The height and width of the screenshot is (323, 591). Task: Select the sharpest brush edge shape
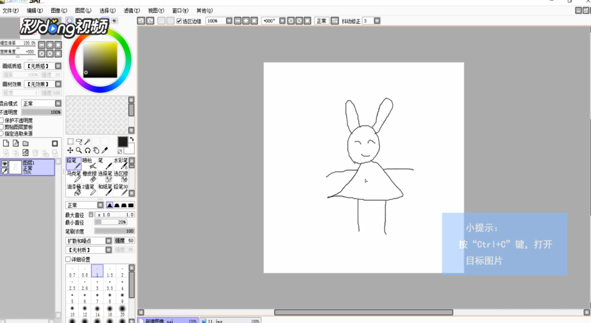pyautogui.click(x=110, y=205)
